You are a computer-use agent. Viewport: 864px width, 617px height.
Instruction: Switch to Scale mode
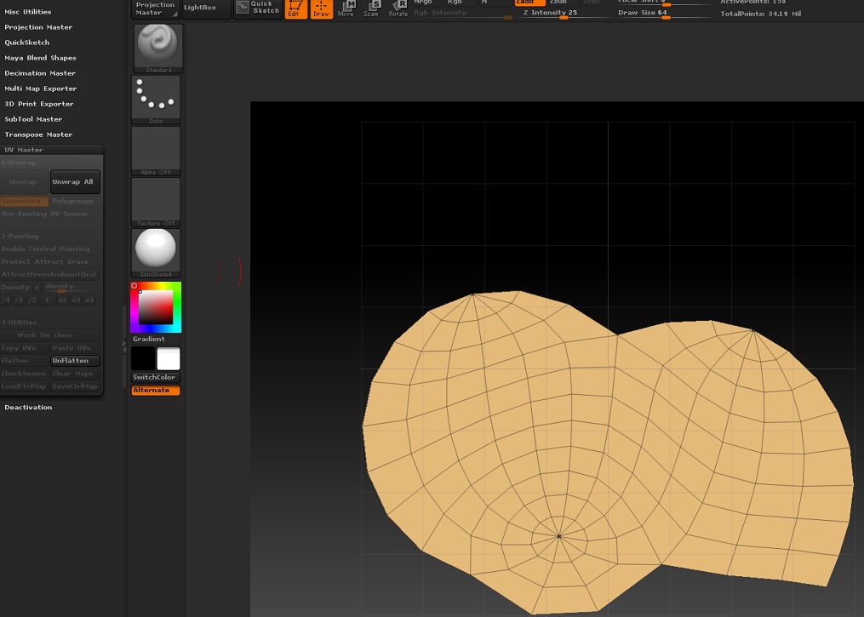tap(371, 9)
